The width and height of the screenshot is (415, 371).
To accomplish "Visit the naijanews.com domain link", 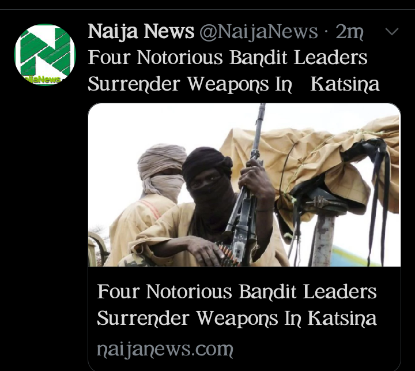I will [x=165, y=349].
